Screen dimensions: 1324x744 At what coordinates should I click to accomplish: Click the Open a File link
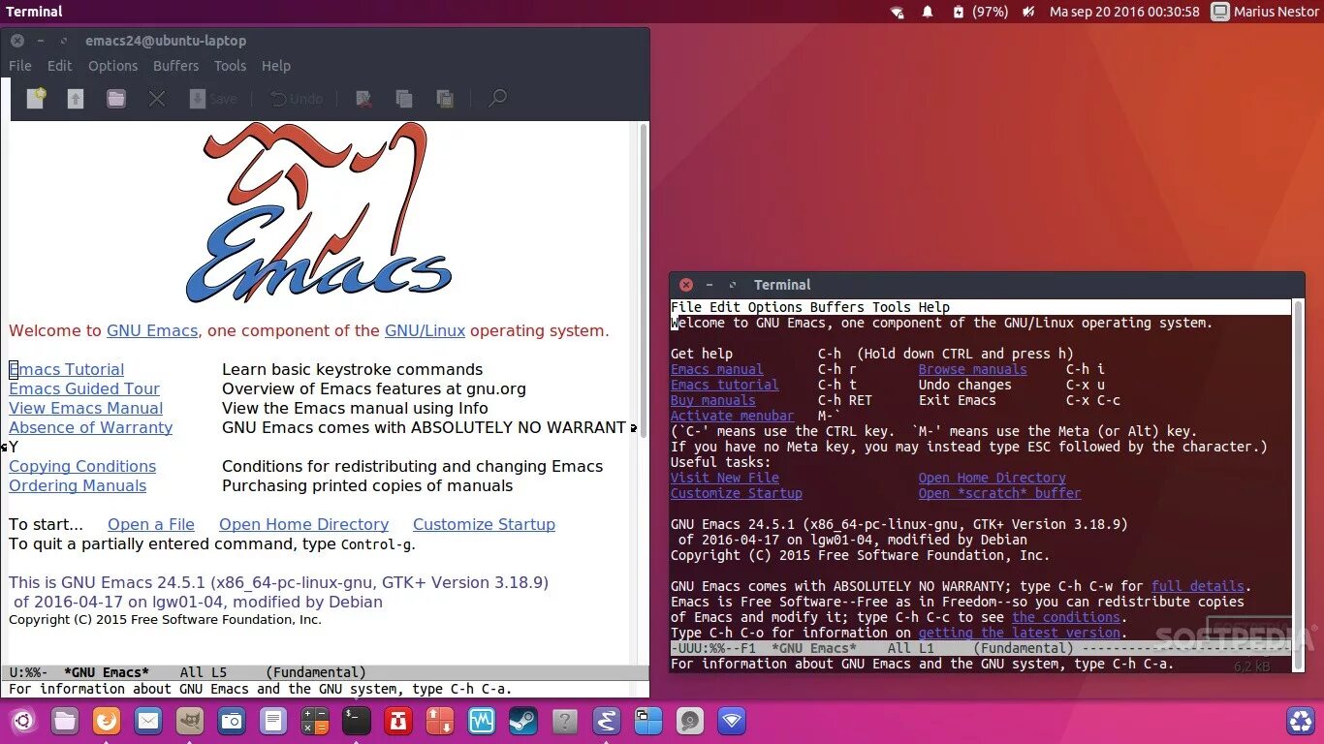tap(151, 524)
